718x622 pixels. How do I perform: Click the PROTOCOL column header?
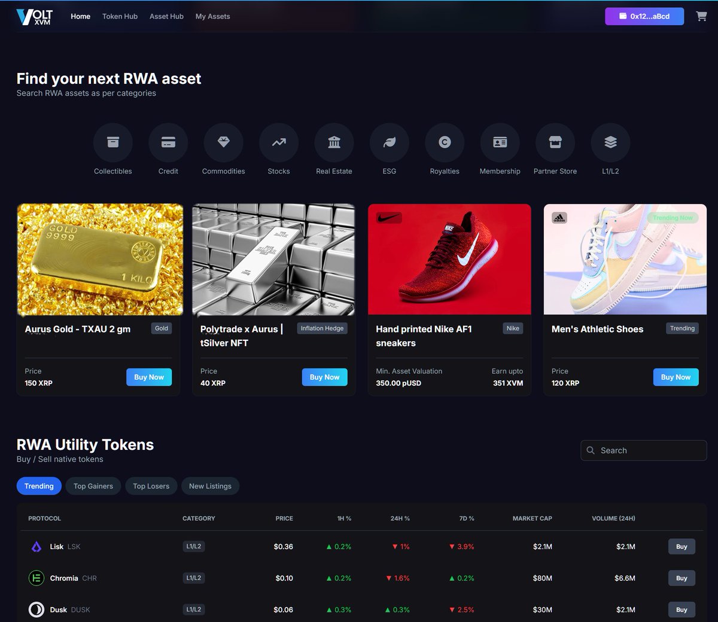[x=44, y=519]
